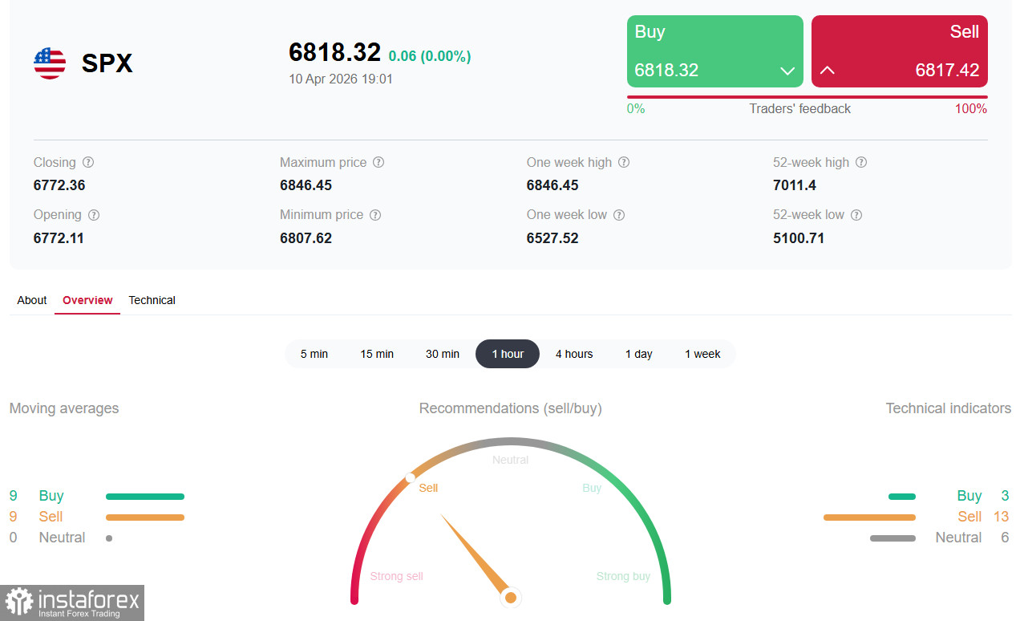Screen dimensions: 1020x621
Task: Click the Maximum price help icon
Action: (x=378, y=162)
